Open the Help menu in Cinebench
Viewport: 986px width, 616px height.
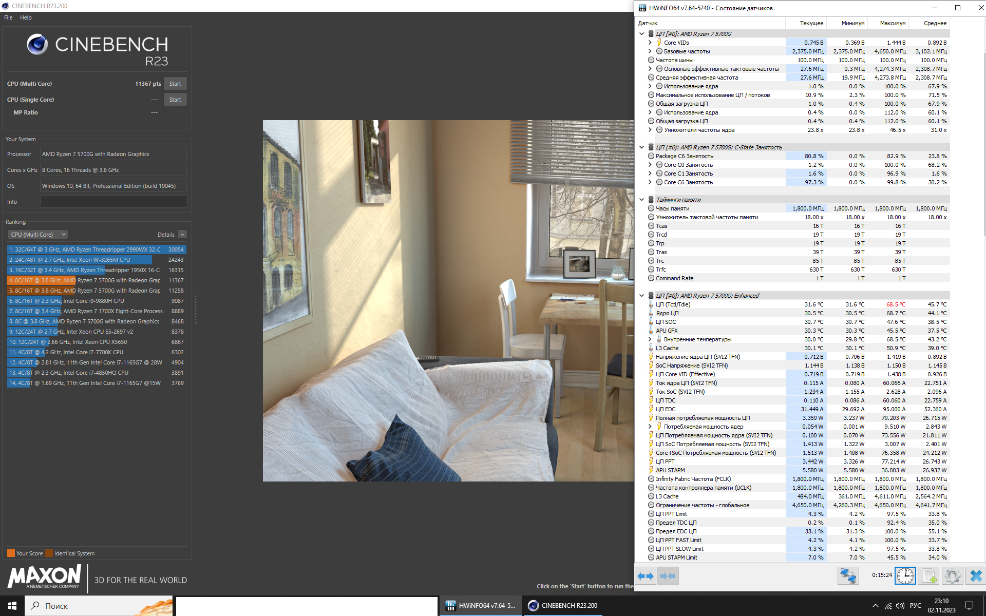pos(26,17)
